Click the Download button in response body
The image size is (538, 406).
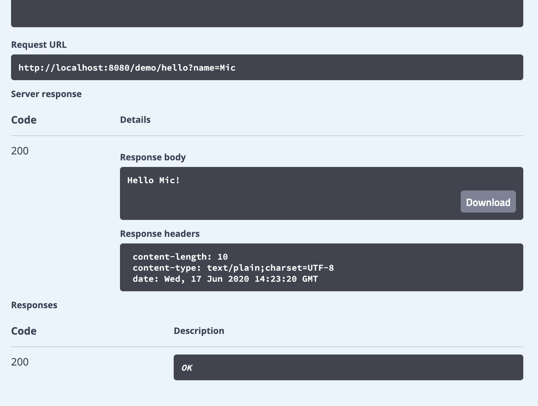[488, 202]
